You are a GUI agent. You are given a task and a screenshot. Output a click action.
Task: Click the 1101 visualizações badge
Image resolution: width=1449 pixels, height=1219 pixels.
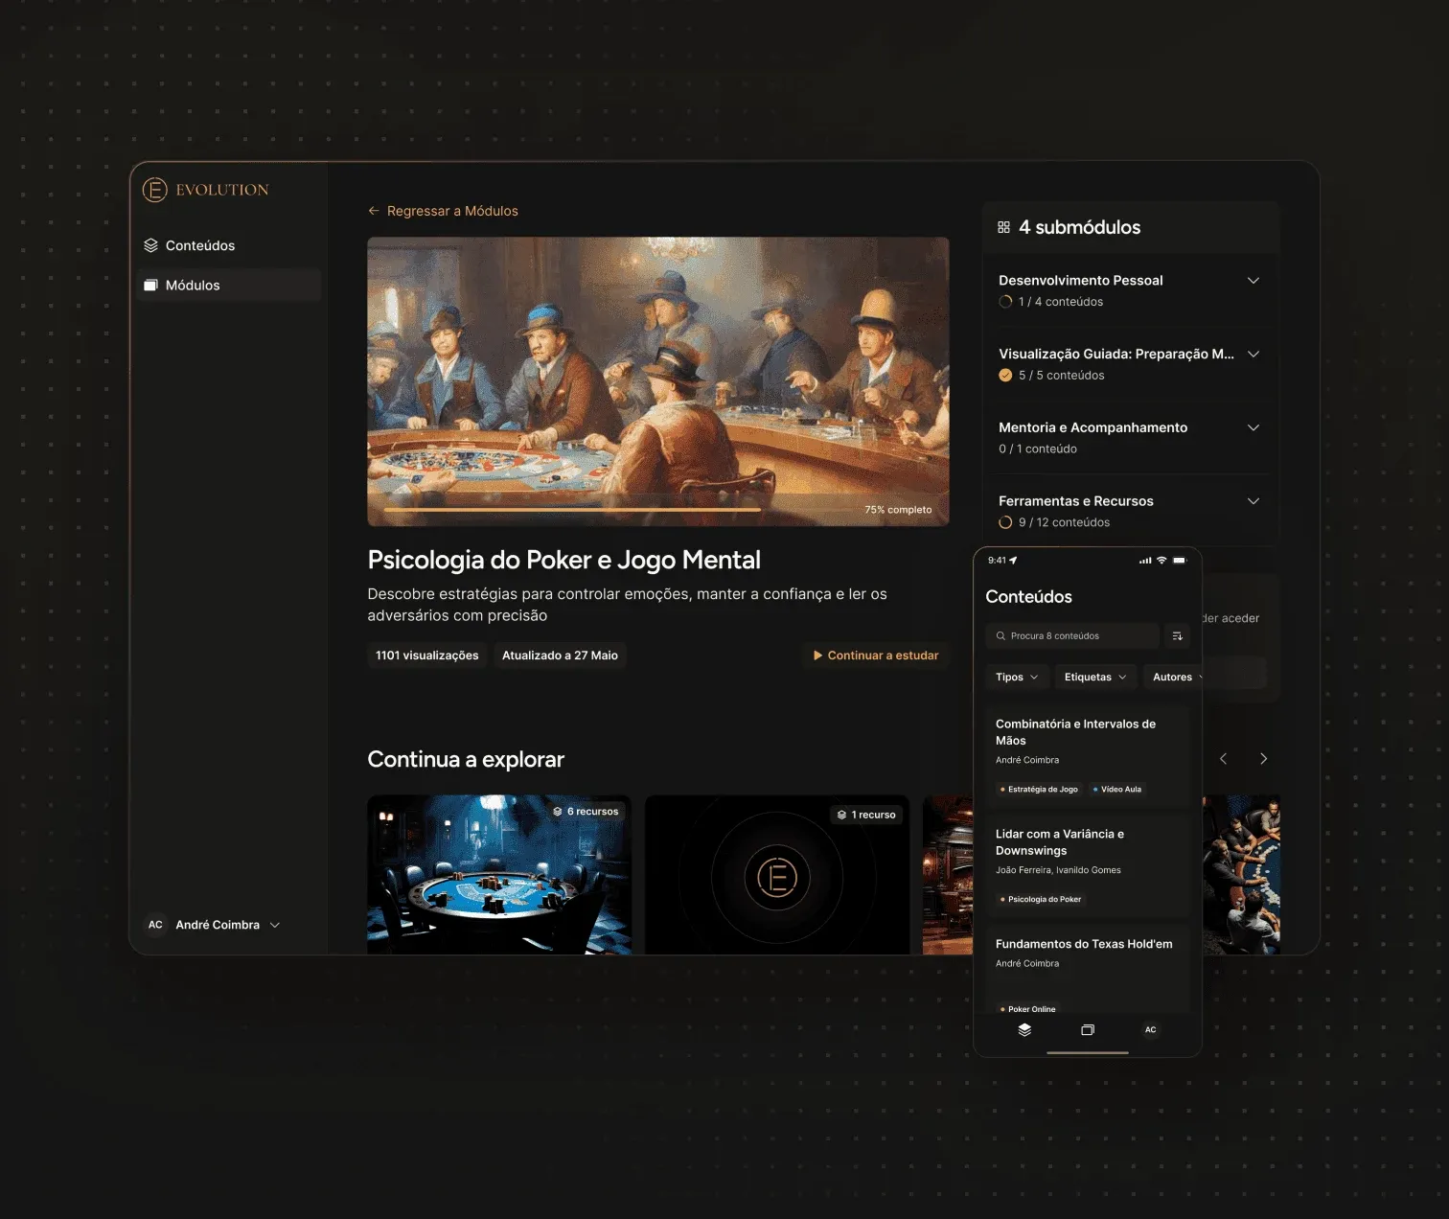[427, 655]
